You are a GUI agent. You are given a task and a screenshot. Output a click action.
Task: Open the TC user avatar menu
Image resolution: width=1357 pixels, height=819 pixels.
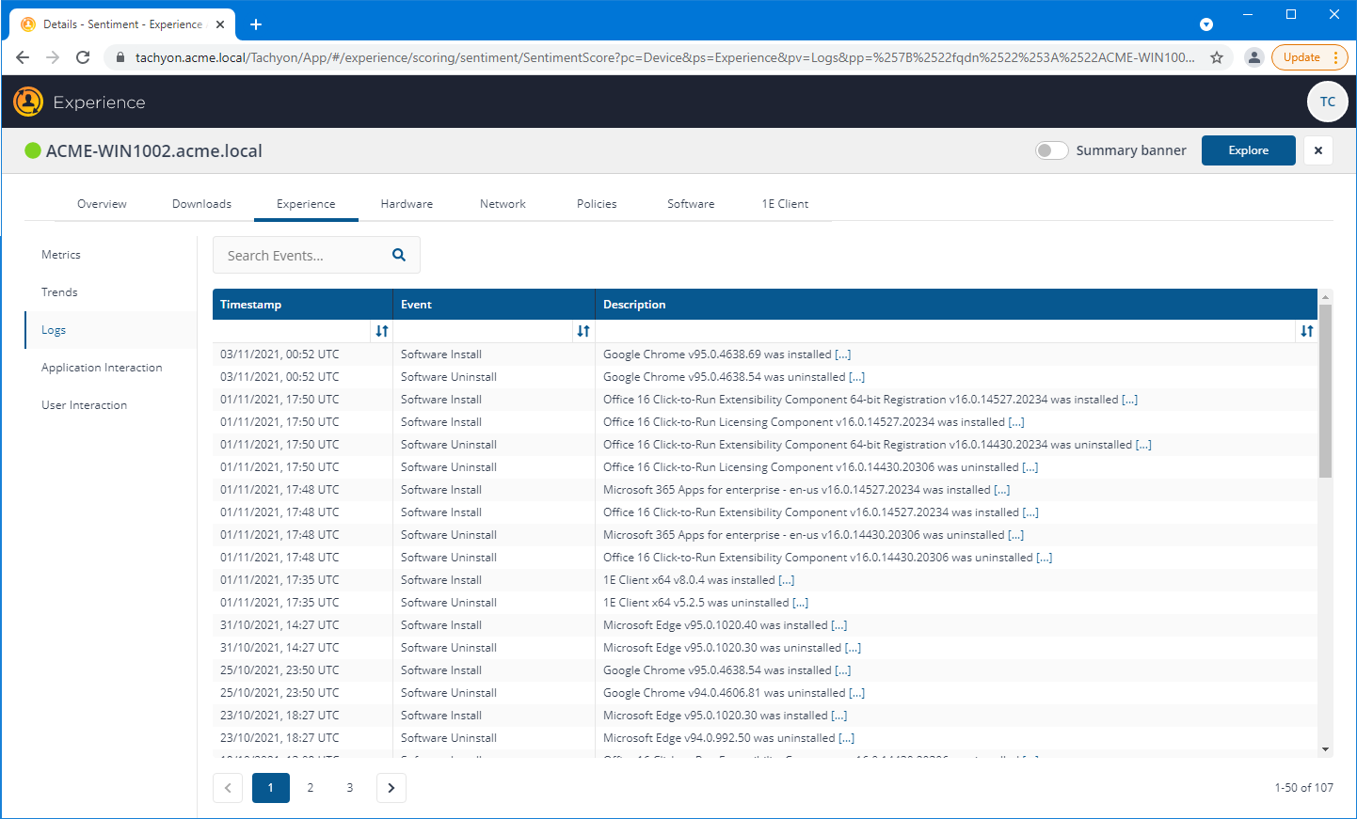[1327, 102]
